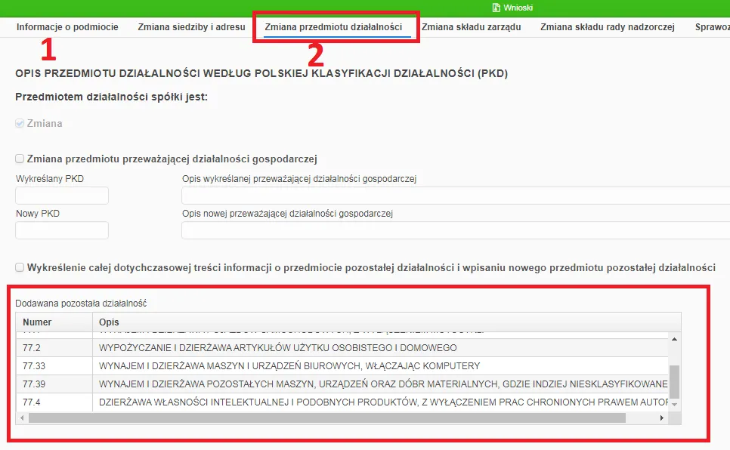Toggle the disabled Zmiana checkbox
730x450 pixels.
20,123
